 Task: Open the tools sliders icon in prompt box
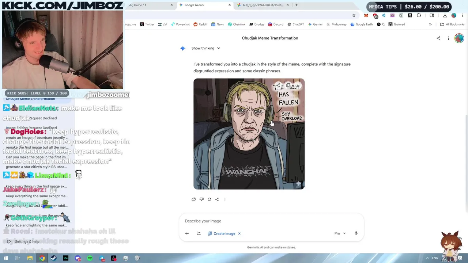(199, 233)
